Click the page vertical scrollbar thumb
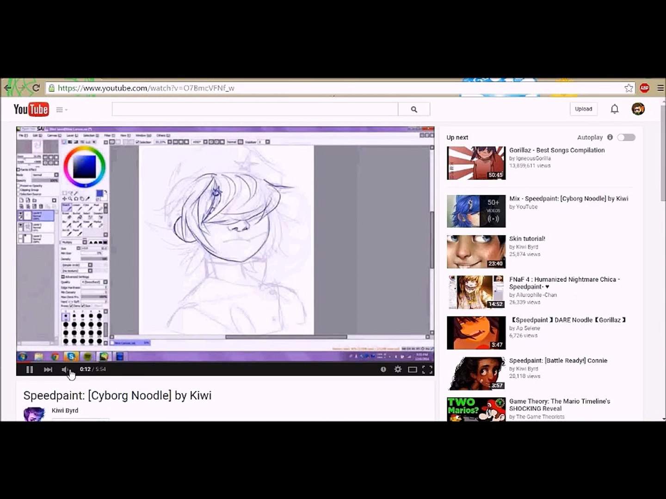This screenshot has width=666, height=499. pyautogui.click(x=663, y=152)
